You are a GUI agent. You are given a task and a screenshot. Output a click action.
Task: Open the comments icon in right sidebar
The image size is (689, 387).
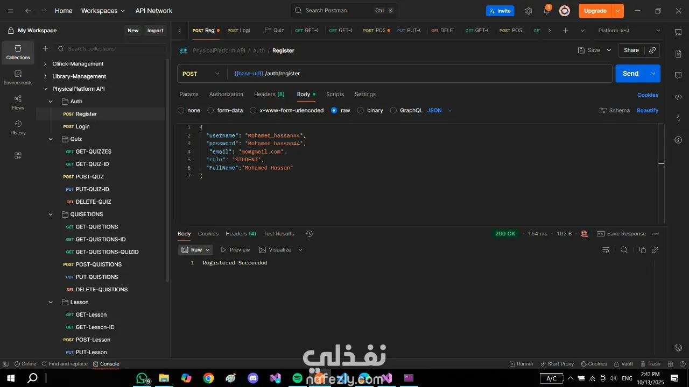click(x=678, y=75)
